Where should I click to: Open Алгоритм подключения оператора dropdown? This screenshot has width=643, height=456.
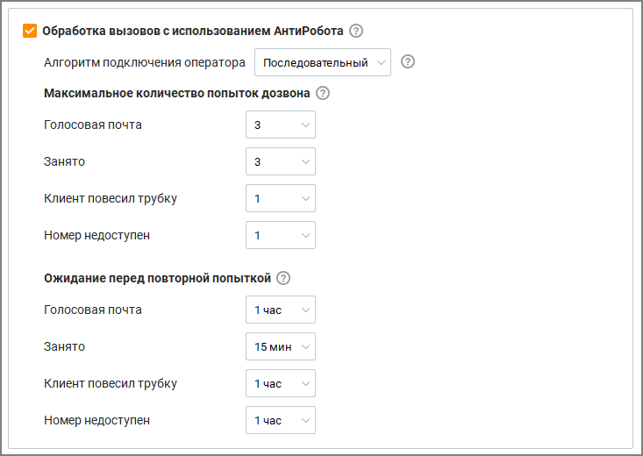(323, 62)
